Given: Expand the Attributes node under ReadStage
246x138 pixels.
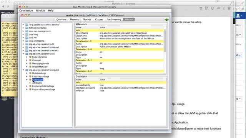Looking at the screenshot, I should point(30,83).
